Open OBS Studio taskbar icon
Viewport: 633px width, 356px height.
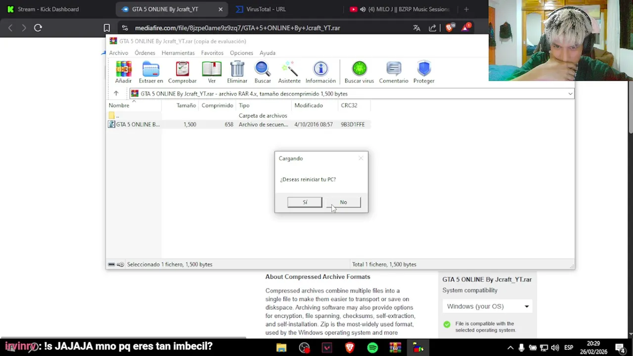click(304, 348)
